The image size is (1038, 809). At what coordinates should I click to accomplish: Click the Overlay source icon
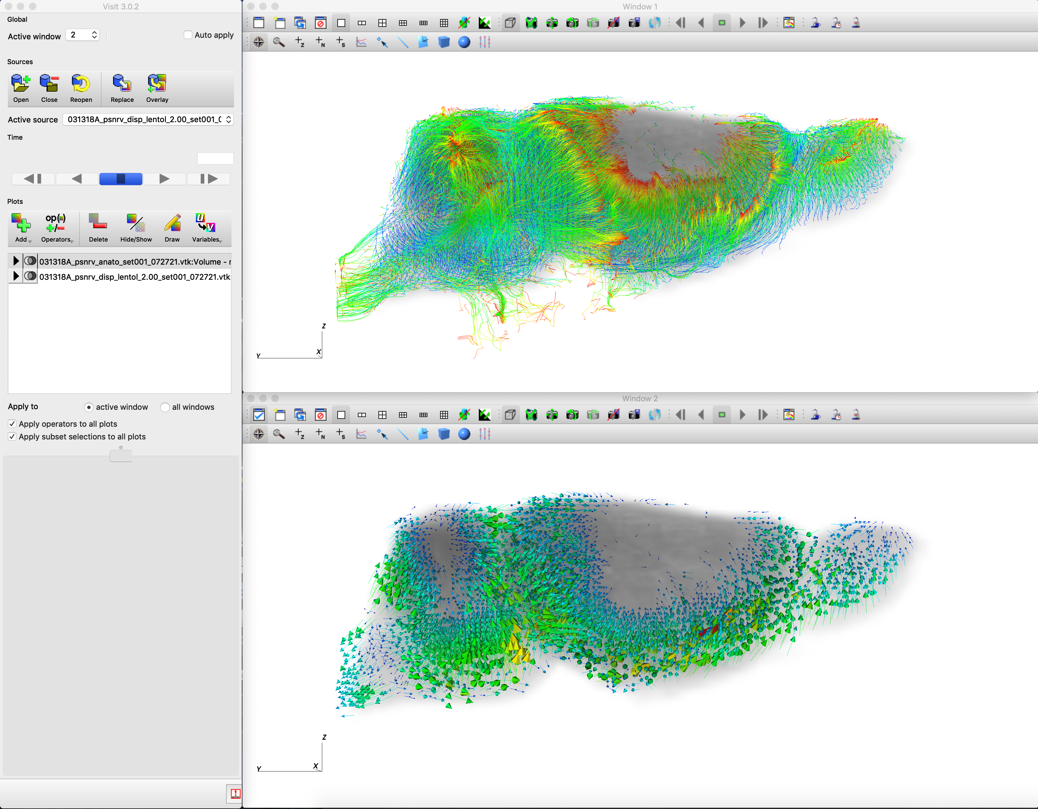tap(157, 84)
